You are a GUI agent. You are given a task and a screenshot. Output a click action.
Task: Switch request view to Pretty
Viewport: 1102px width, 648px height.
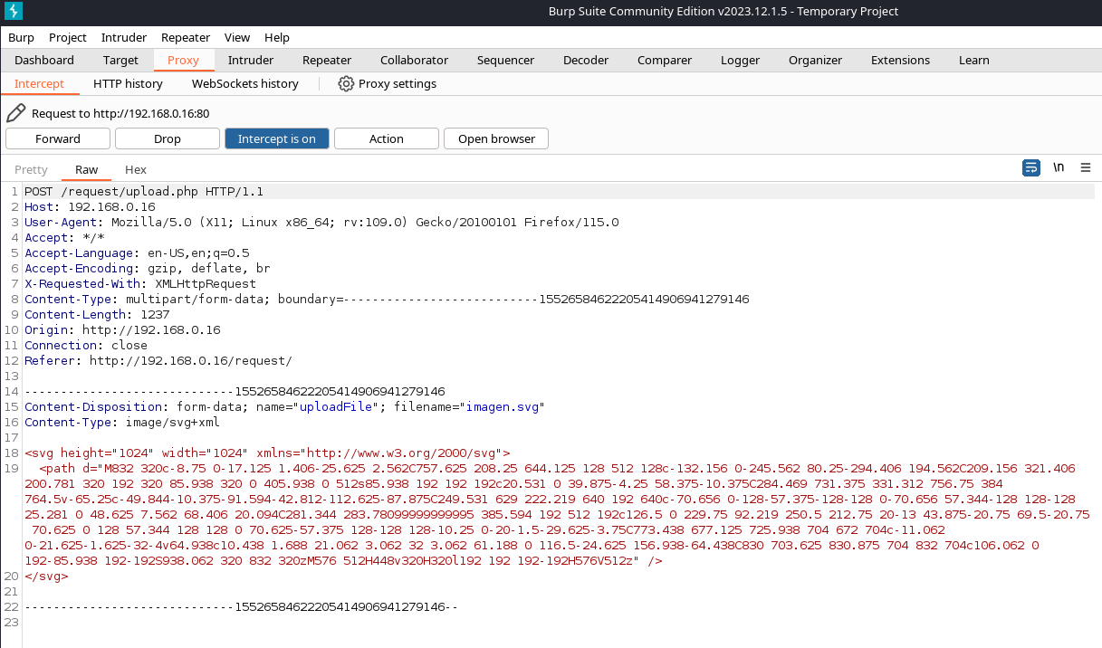[31, 169]
